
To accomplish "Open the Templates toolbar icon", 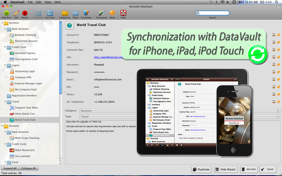I will [86, 13].
